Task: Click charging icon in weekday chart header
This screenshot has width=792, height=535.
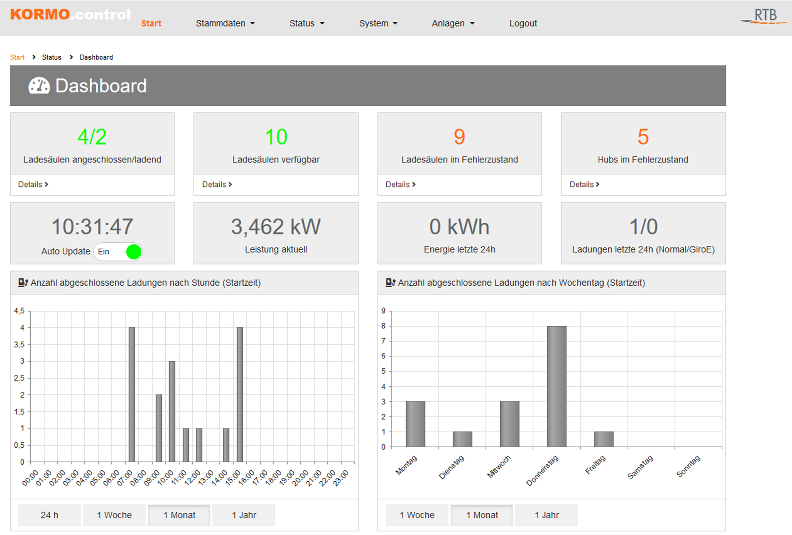Action: point(390,282)
